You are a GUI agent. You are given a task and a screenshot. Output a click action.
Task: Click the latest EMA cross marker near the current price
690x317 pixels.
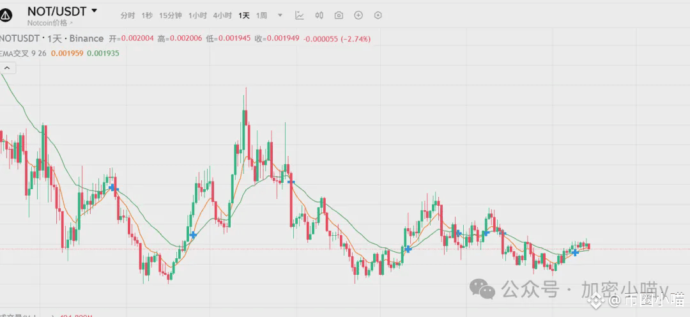tap(575, 252)
